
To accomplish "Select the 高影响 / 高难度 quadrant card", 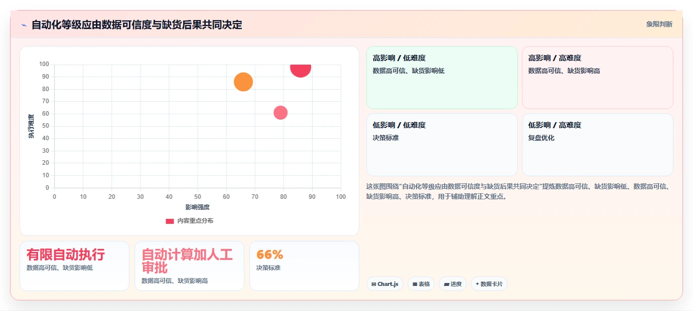I will coord(597,78).
